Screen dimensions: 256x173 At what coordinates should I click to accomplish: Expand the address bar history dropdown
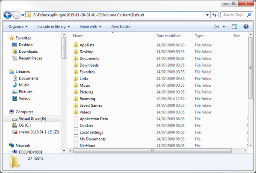[207, 15]
